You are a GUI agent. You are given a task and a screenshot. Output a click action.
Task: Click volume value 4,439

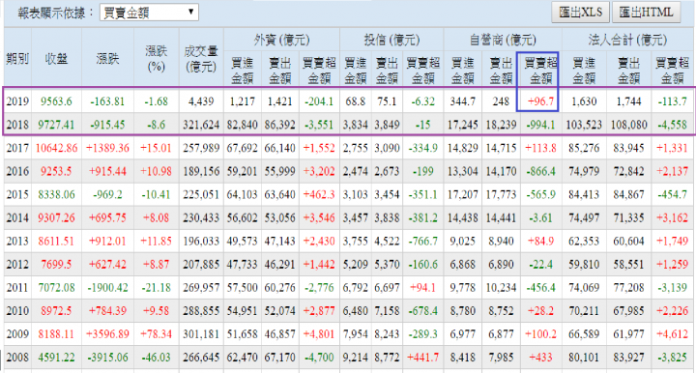point(201,101)
